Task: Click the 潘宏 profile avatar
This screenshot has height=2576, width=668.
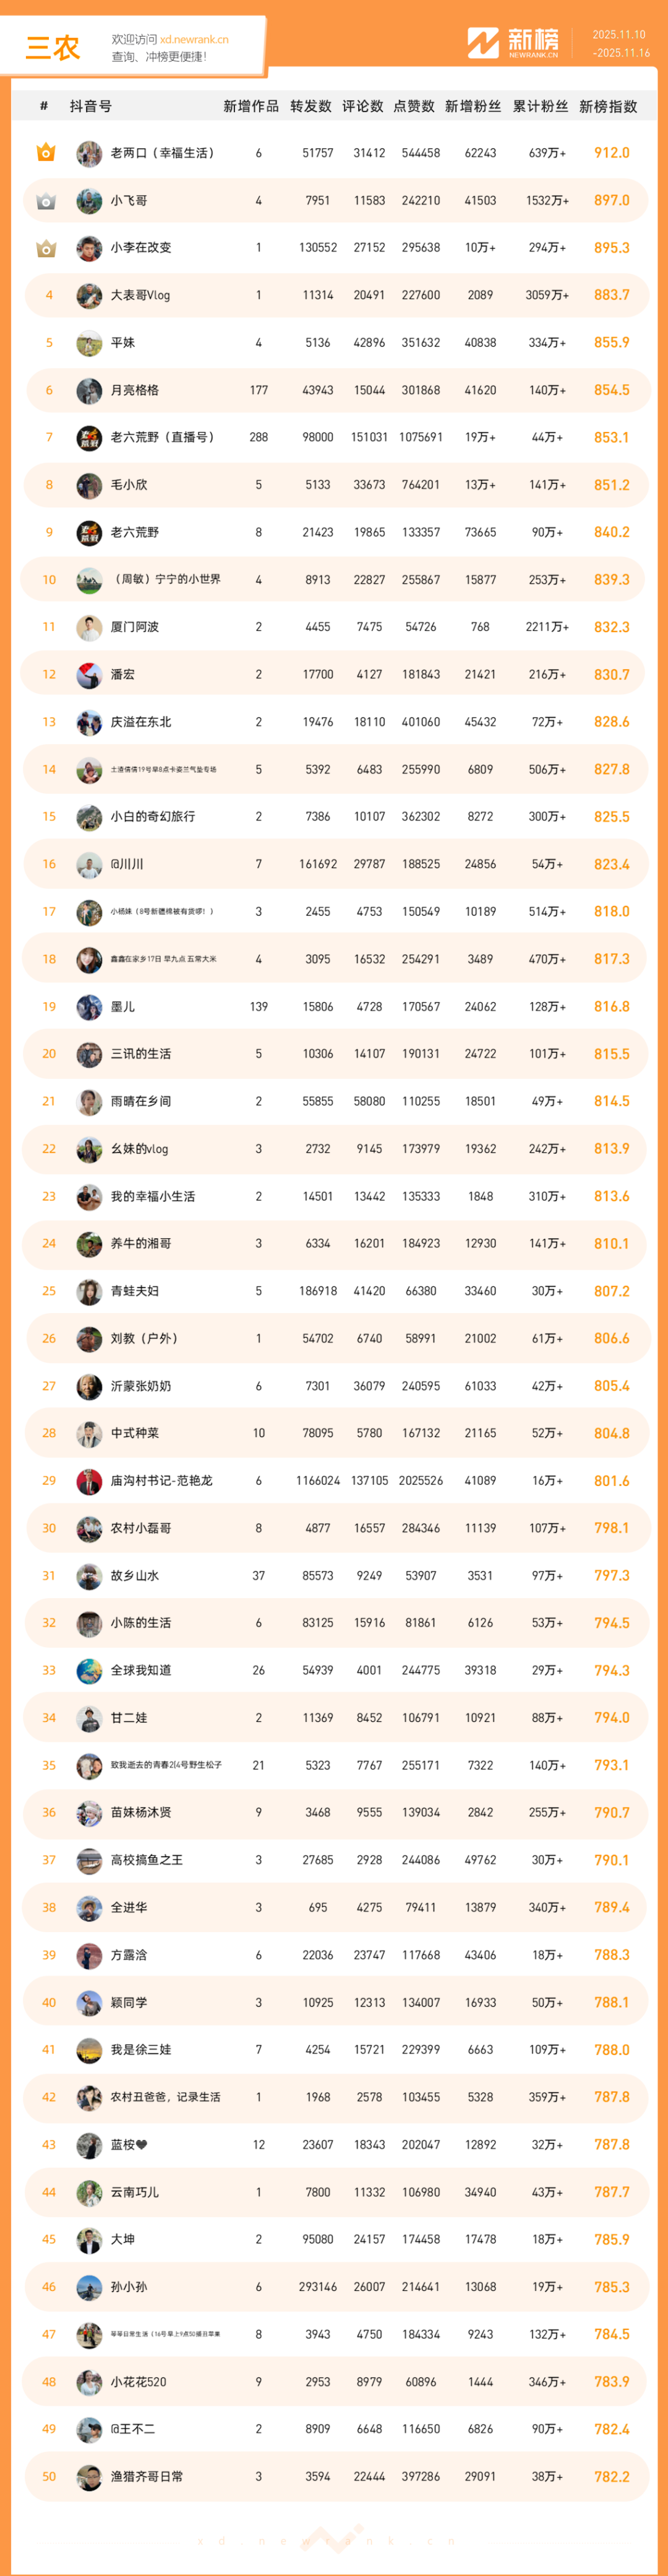Action: 89,675
